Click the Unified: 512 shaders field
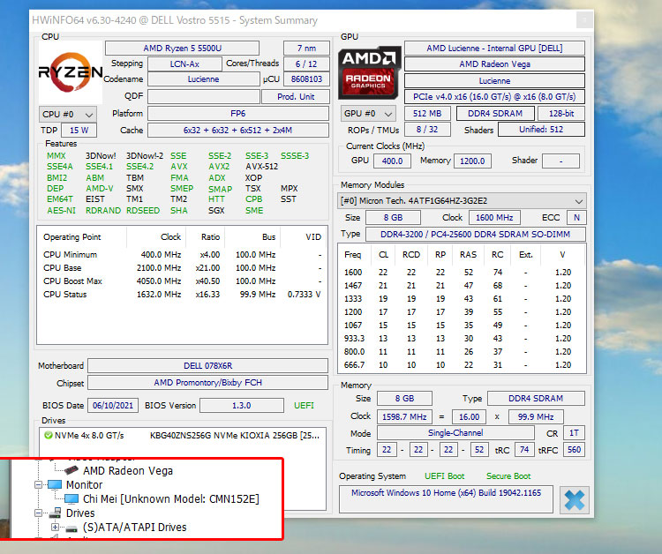Screen dimensions: 662x554 541,130
